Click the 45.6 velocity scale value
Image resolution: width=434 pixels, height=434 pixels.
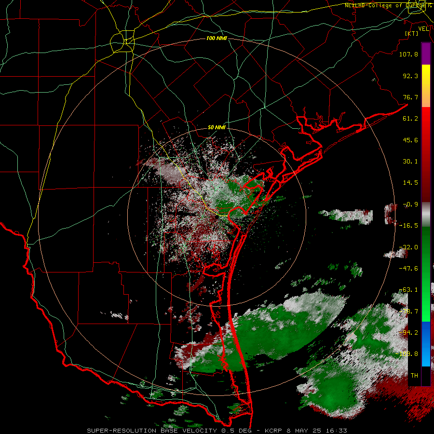[410, 140]
